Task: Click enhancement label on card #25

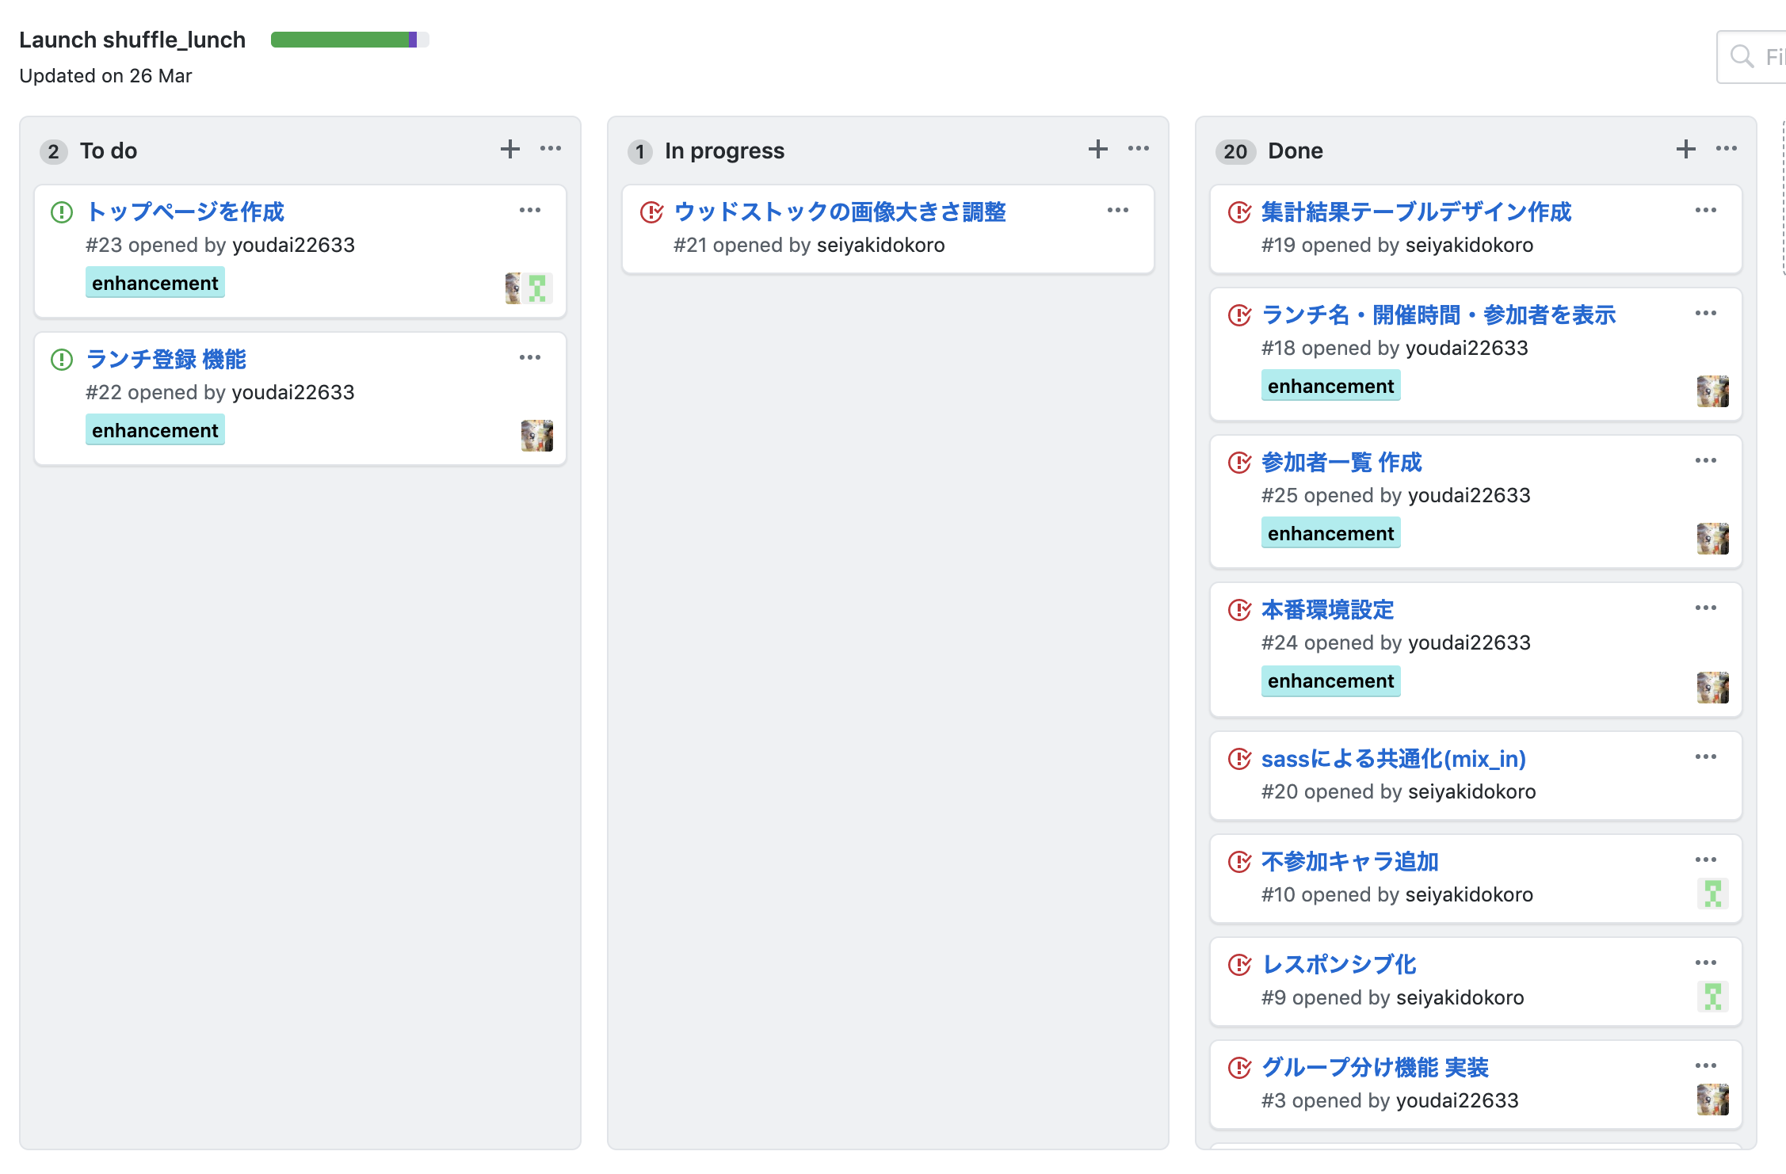Action: pyautogui.click(x=1330, y=533)
